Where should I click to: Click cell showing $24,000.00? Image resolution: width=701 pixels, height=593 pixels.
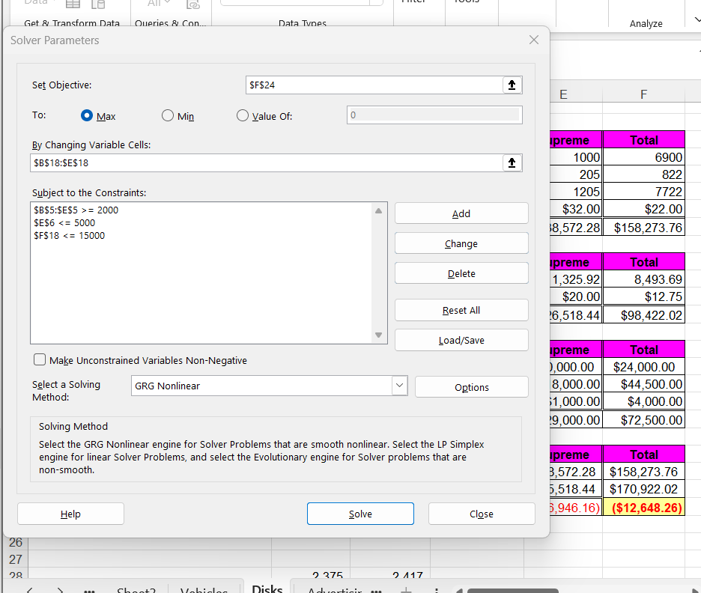click(644, 367)
